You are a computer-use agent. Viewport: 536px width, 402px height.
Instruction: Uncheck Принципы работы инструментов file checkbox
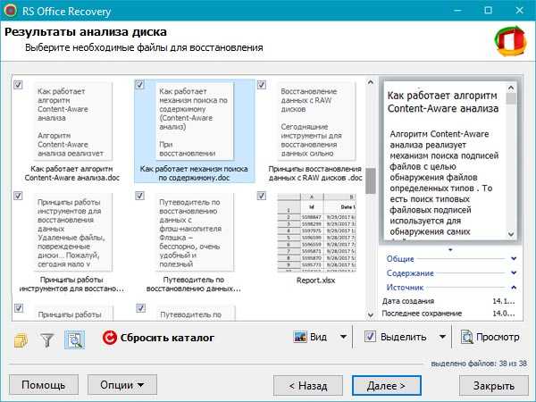[18, 196]
